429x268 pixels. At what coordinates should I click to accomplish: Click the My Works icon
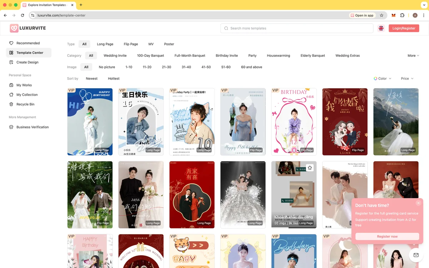[11, 85]
